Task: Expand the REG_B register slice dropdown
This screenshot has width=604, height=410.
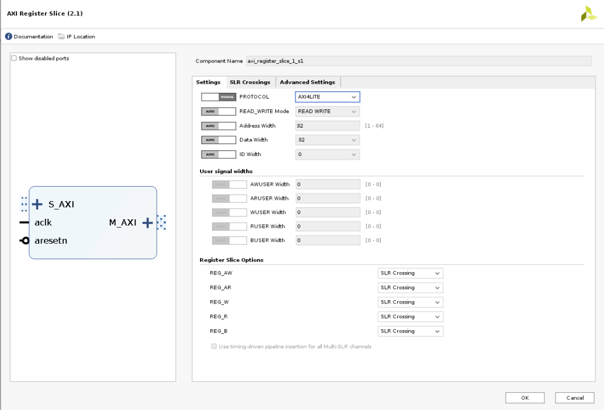Action: (410, 331)
